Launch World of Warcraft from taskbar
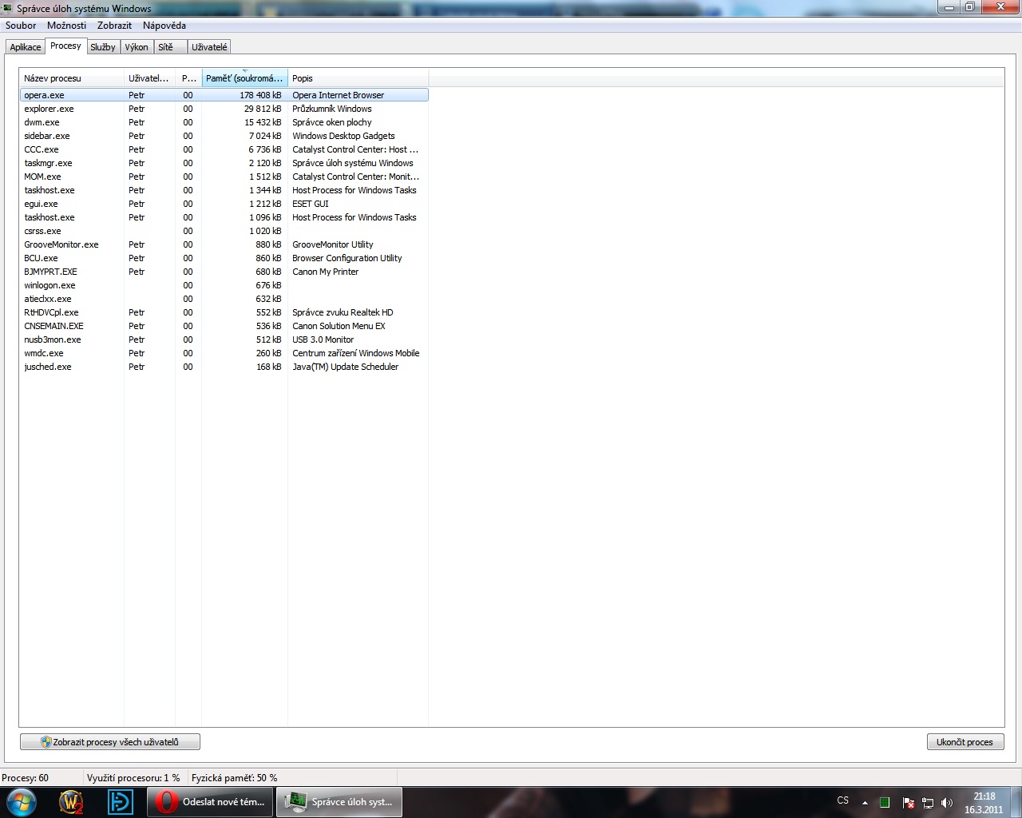Viewport: 1022px width, 818px height. 71,801
